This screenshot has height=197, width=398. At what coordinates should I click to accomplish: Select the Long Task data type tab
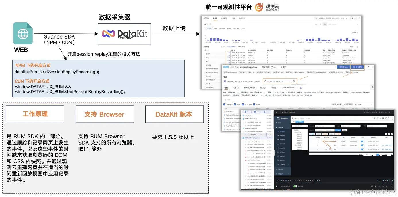pyautogui.click(x=236, y=28)
